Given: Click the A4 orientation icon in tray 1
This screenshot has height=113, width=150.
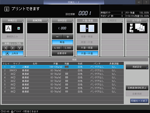Looking at the screenshot, I should click(15, 67).
